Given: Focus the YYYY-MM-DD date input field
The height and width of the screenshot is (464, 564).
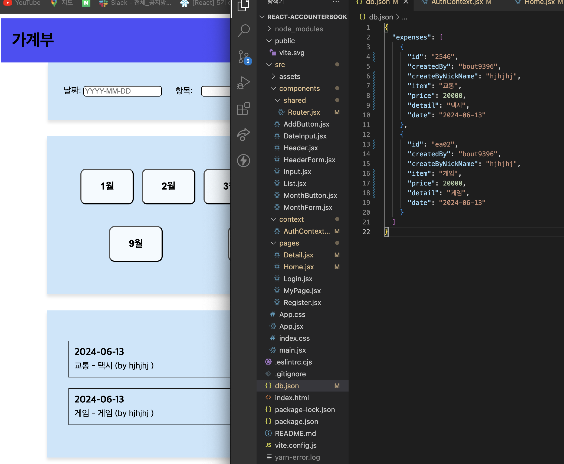Looking at the screenshot, I should (123, 91).
